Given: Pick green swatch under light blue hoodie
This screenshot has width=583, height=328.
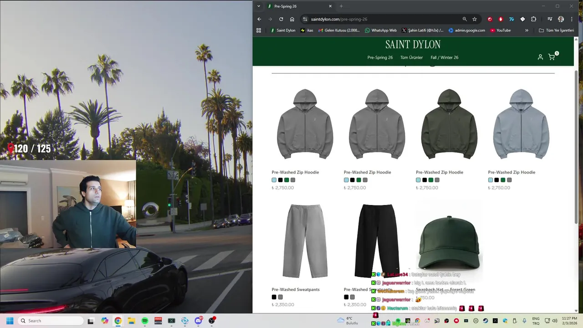Looking at the screenshot, I should pyautogui.click(x=503, y=180).
